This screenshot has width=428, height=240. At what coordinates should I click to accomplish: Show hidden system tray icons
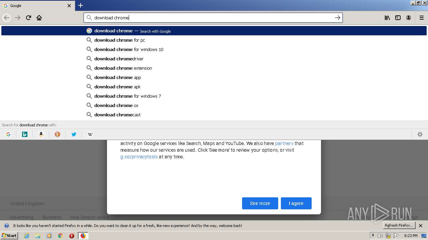373,236
